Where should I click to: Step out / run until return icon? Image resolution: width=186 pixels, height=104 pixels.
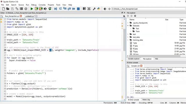click(x=69, y=9)
